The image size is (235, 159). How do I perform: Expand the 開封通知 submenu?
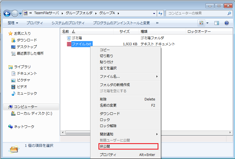(128, 134)
